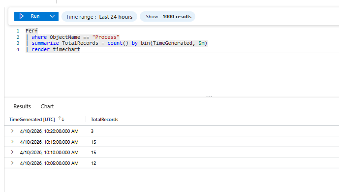Place cursor on query line 1 Perf
339x192 pixels.
click(31, 31)
